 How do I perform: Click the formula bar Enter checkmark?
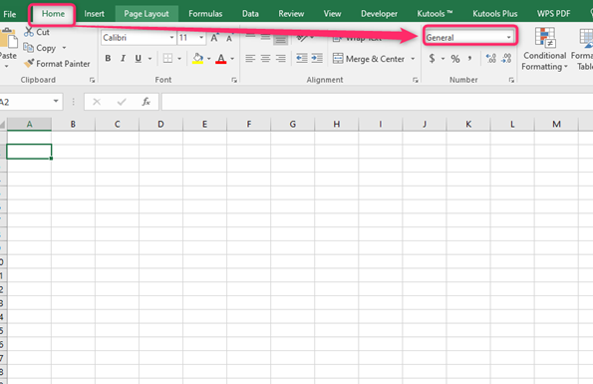tap(122, 102)
